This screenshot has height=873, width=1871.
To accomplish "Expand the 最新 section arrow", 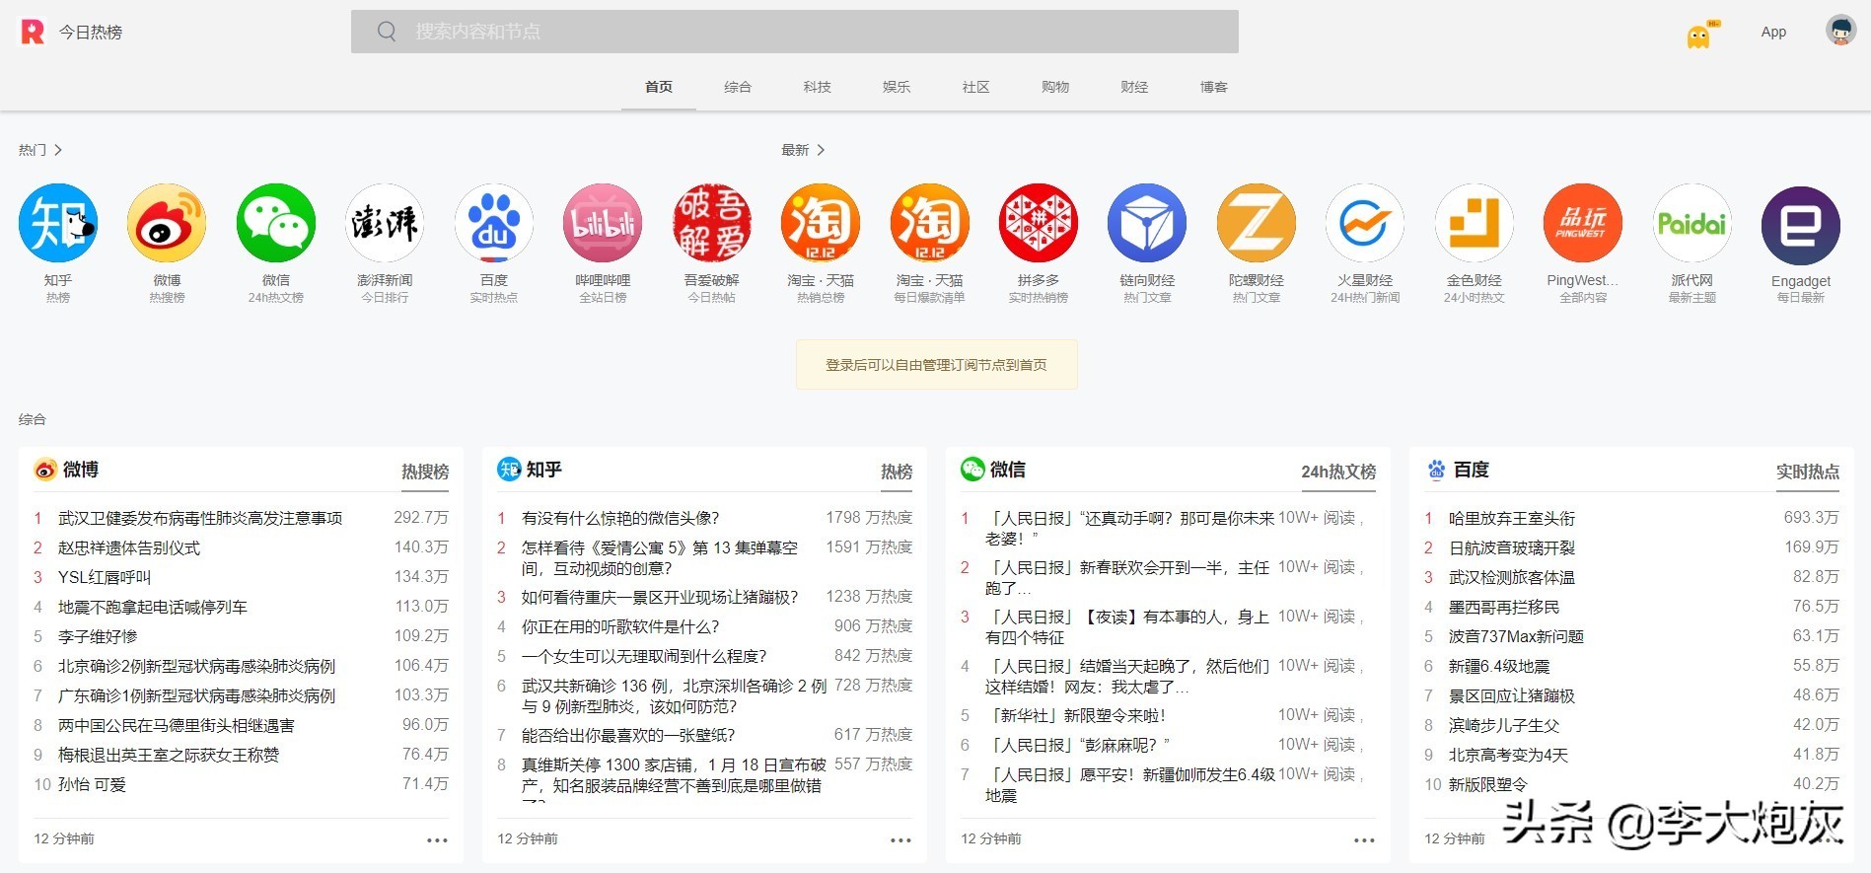I will click(821, 150).
